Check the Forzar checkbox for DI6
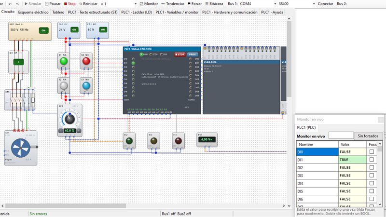The height and width of the screenshot is (217, 386). pos(372,199)
